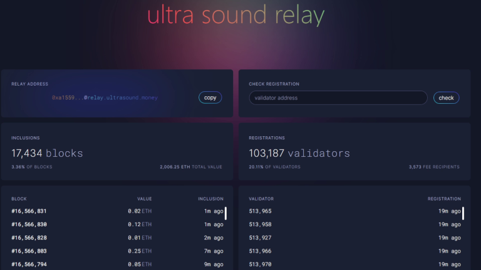Click the CHECK REGISTRATION section label

274,84
